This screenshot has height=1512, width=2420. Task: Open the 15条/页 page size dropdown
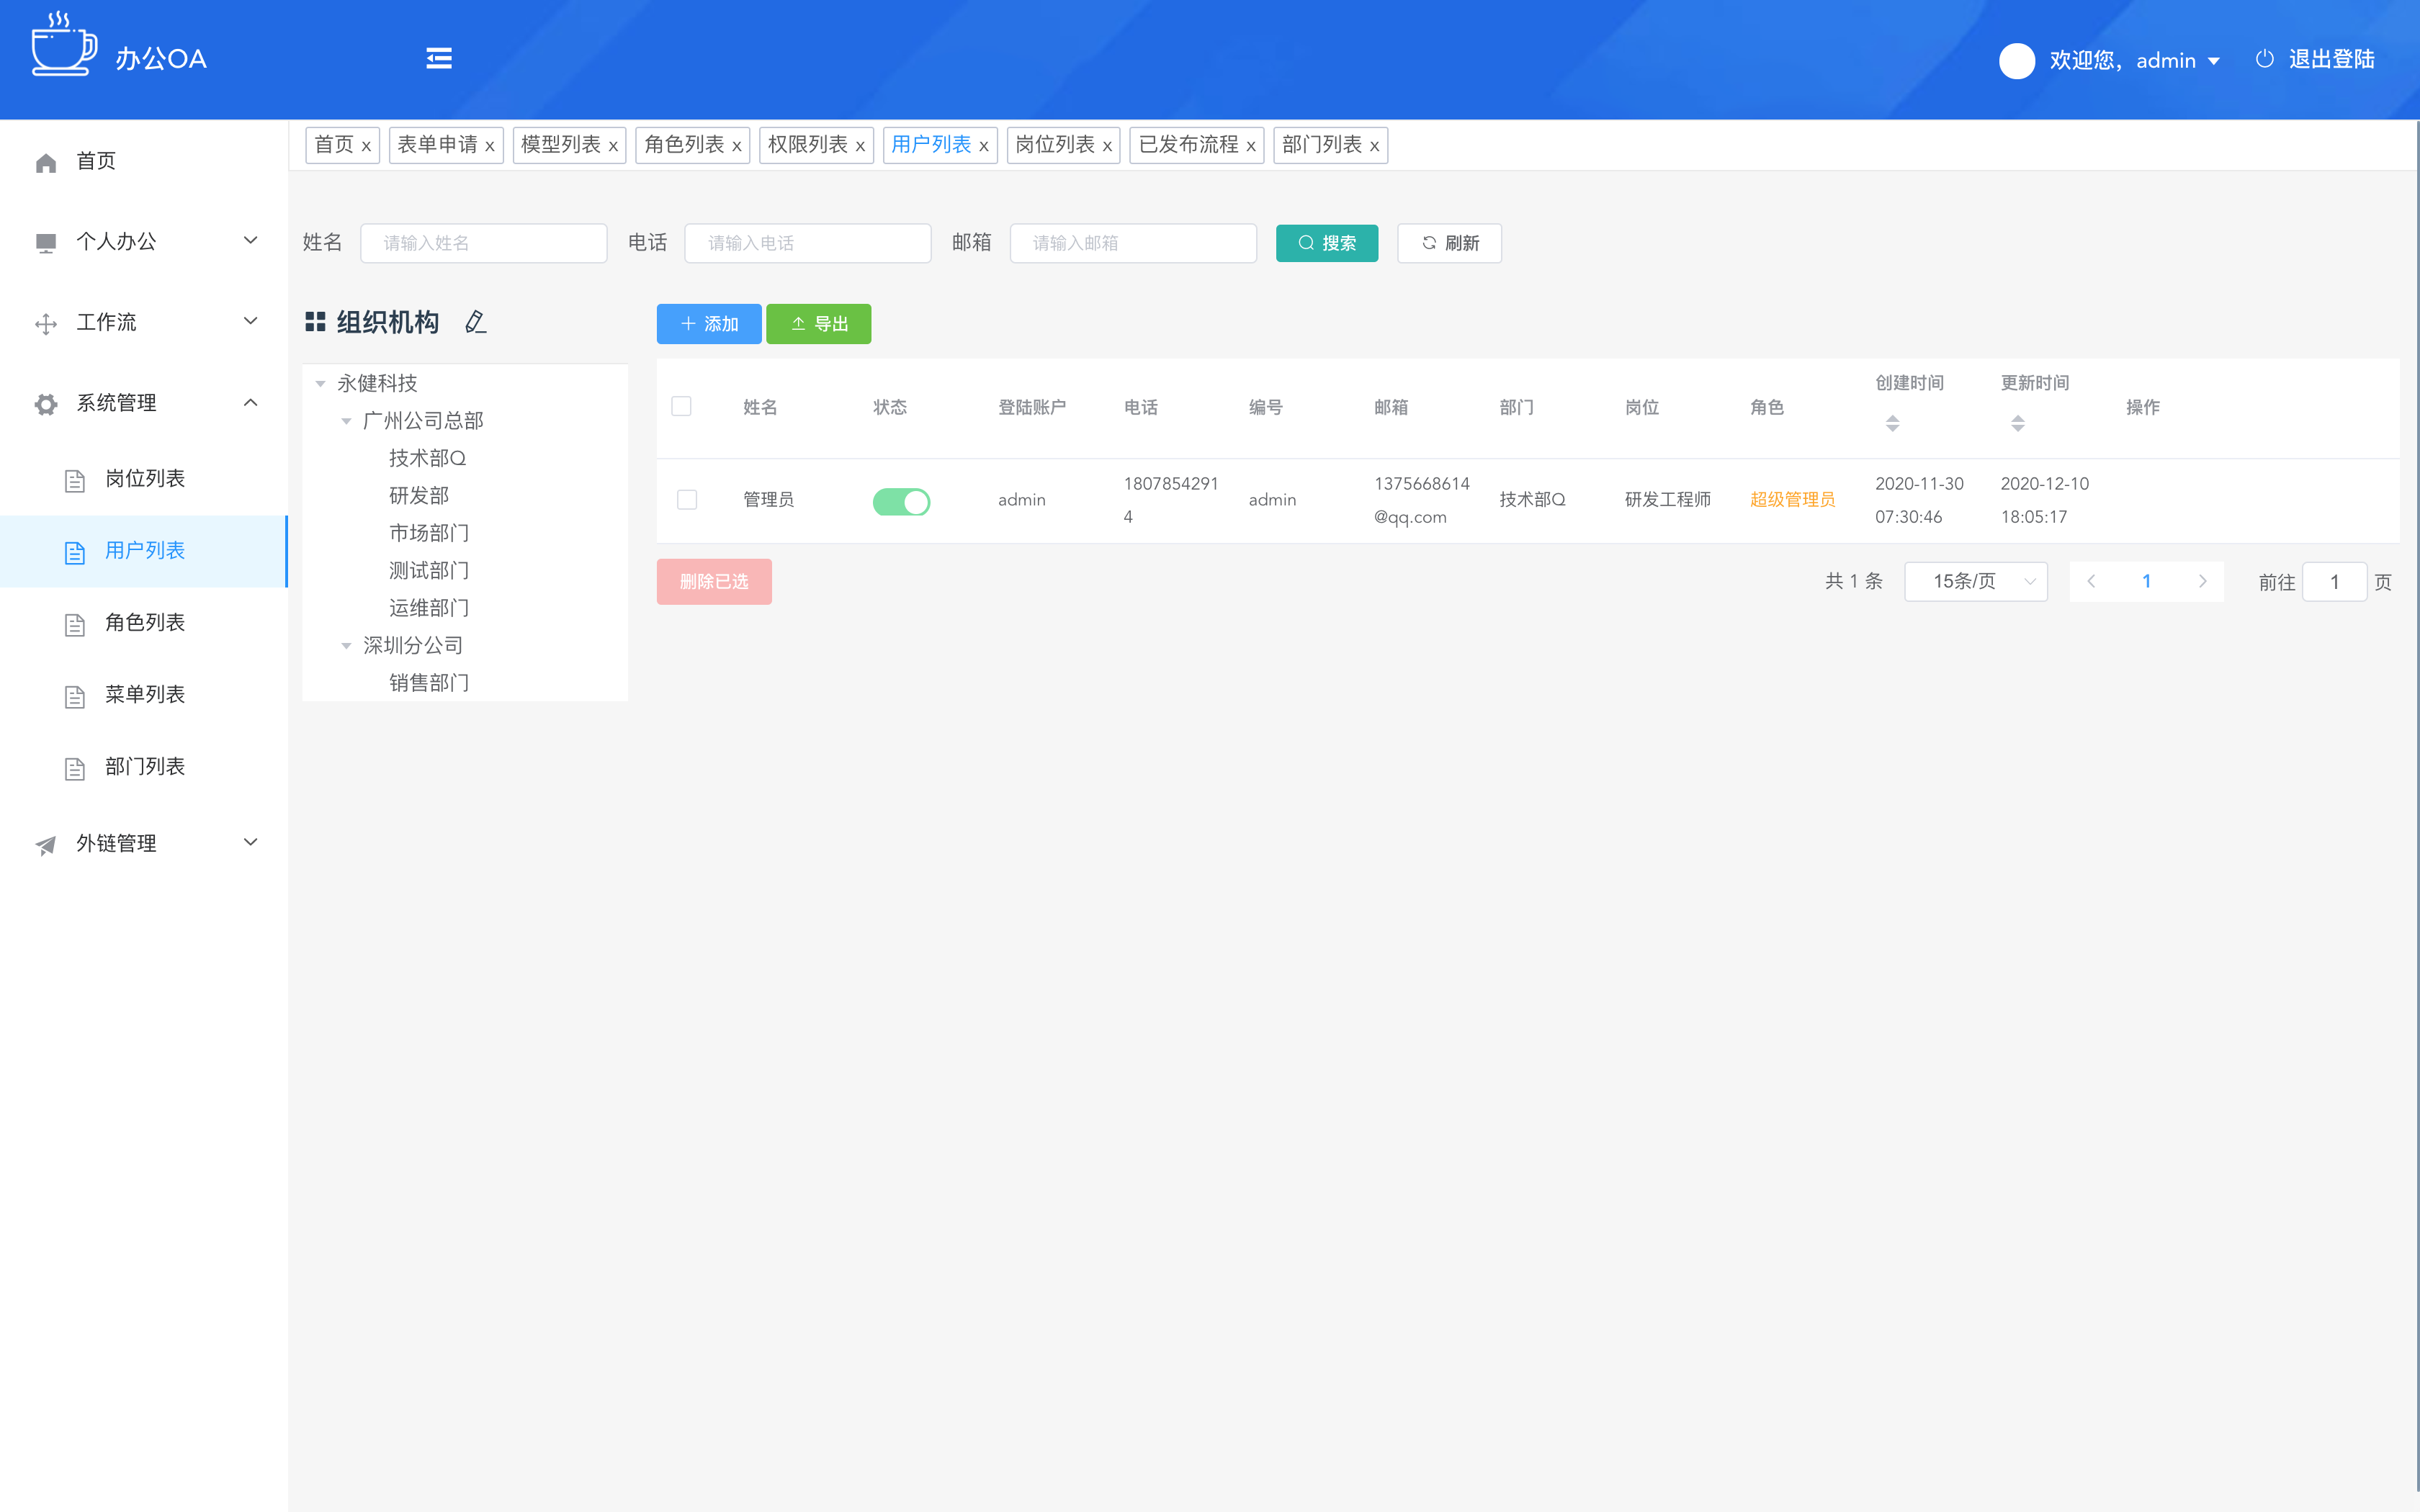1976,581
